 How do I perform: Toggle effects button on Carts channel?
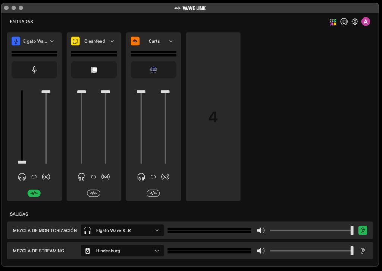click(x=153, y=193)
